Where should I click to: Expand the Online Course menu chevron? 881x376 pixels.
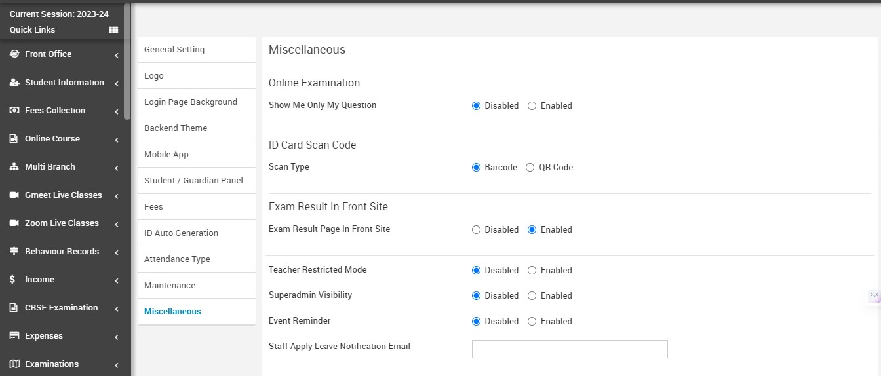[116, 140]
